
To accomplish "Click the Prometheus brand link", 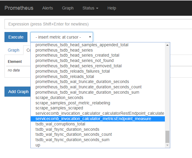I will [x=19, y=8].
